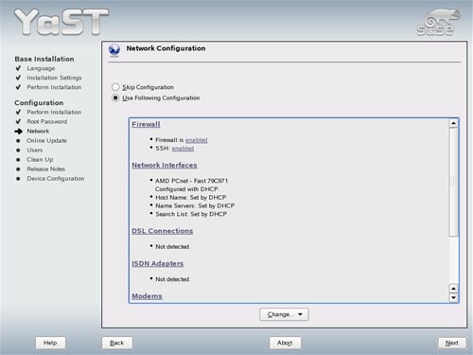Click the Root Password sidebar step
Screen dimensions: 473x355
[47, 122]
